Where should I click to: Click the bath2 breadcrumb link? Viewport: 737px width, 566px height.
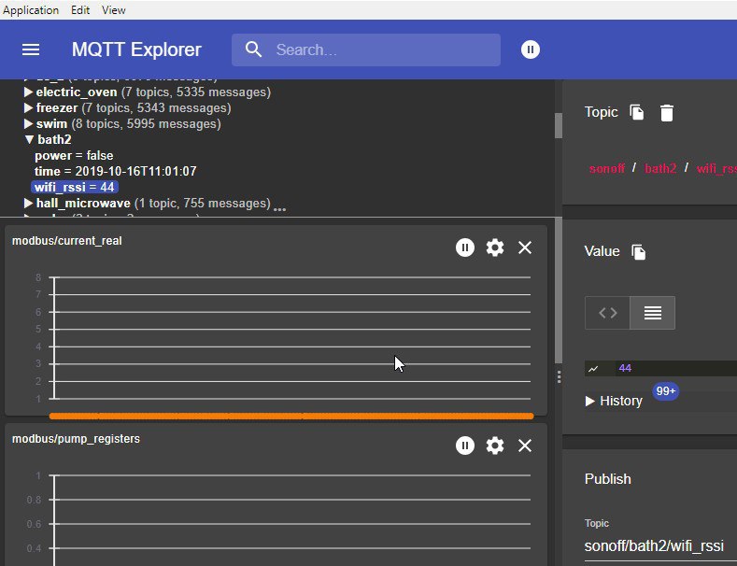660,168
